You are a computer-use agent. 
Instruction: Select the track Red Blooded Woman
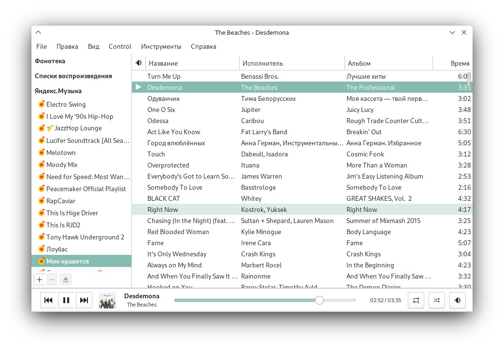tap(302, 232)
